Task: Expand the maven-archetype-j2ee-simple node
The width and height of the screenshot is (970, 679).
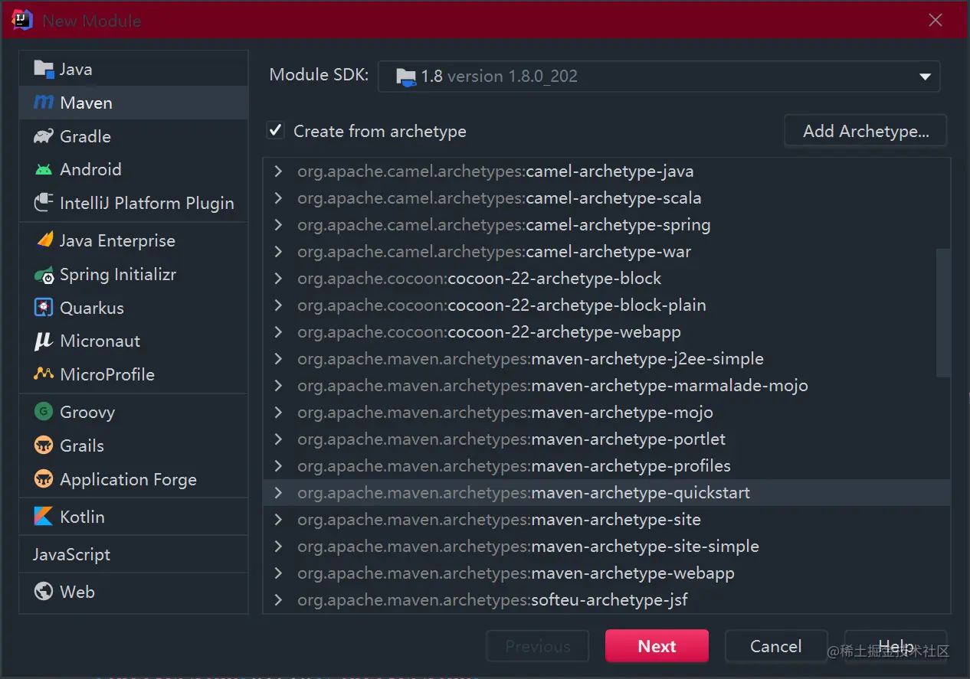Action: [x=278, y=359]
